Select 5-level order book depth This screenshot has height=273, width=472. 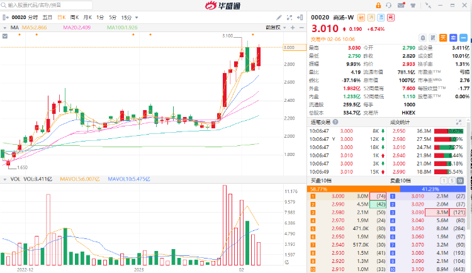coord(451,181)
